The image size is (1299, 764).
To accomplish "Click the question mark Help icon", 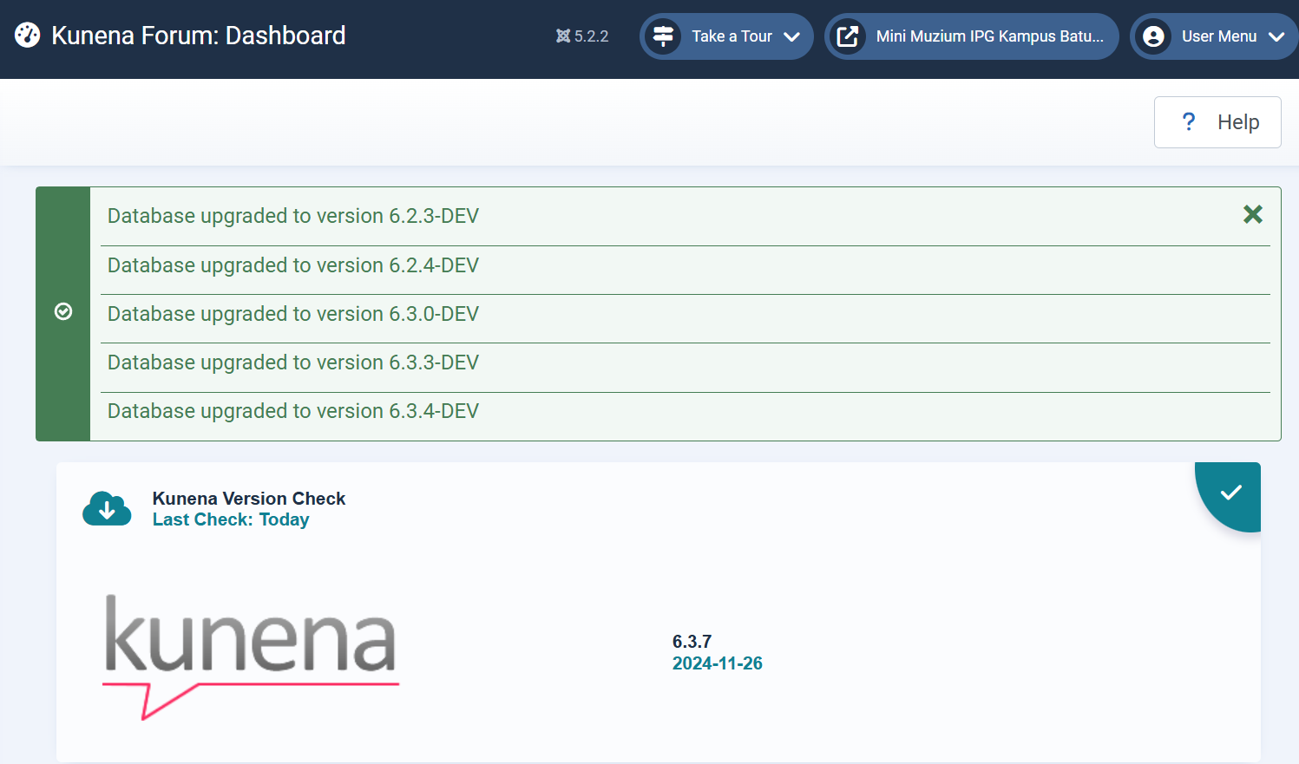I will coord(1189,122).
